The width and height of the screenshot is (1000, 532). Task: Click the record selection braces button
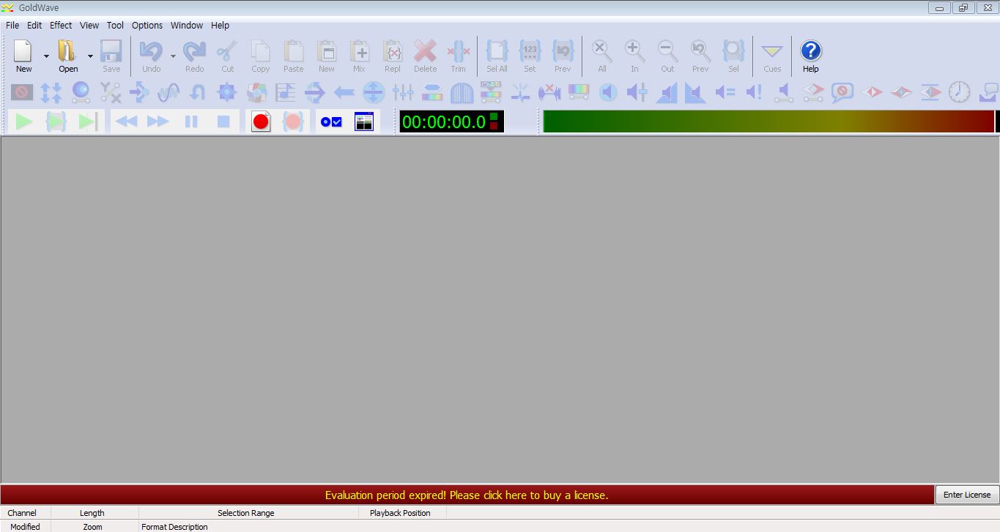[293, 121]
